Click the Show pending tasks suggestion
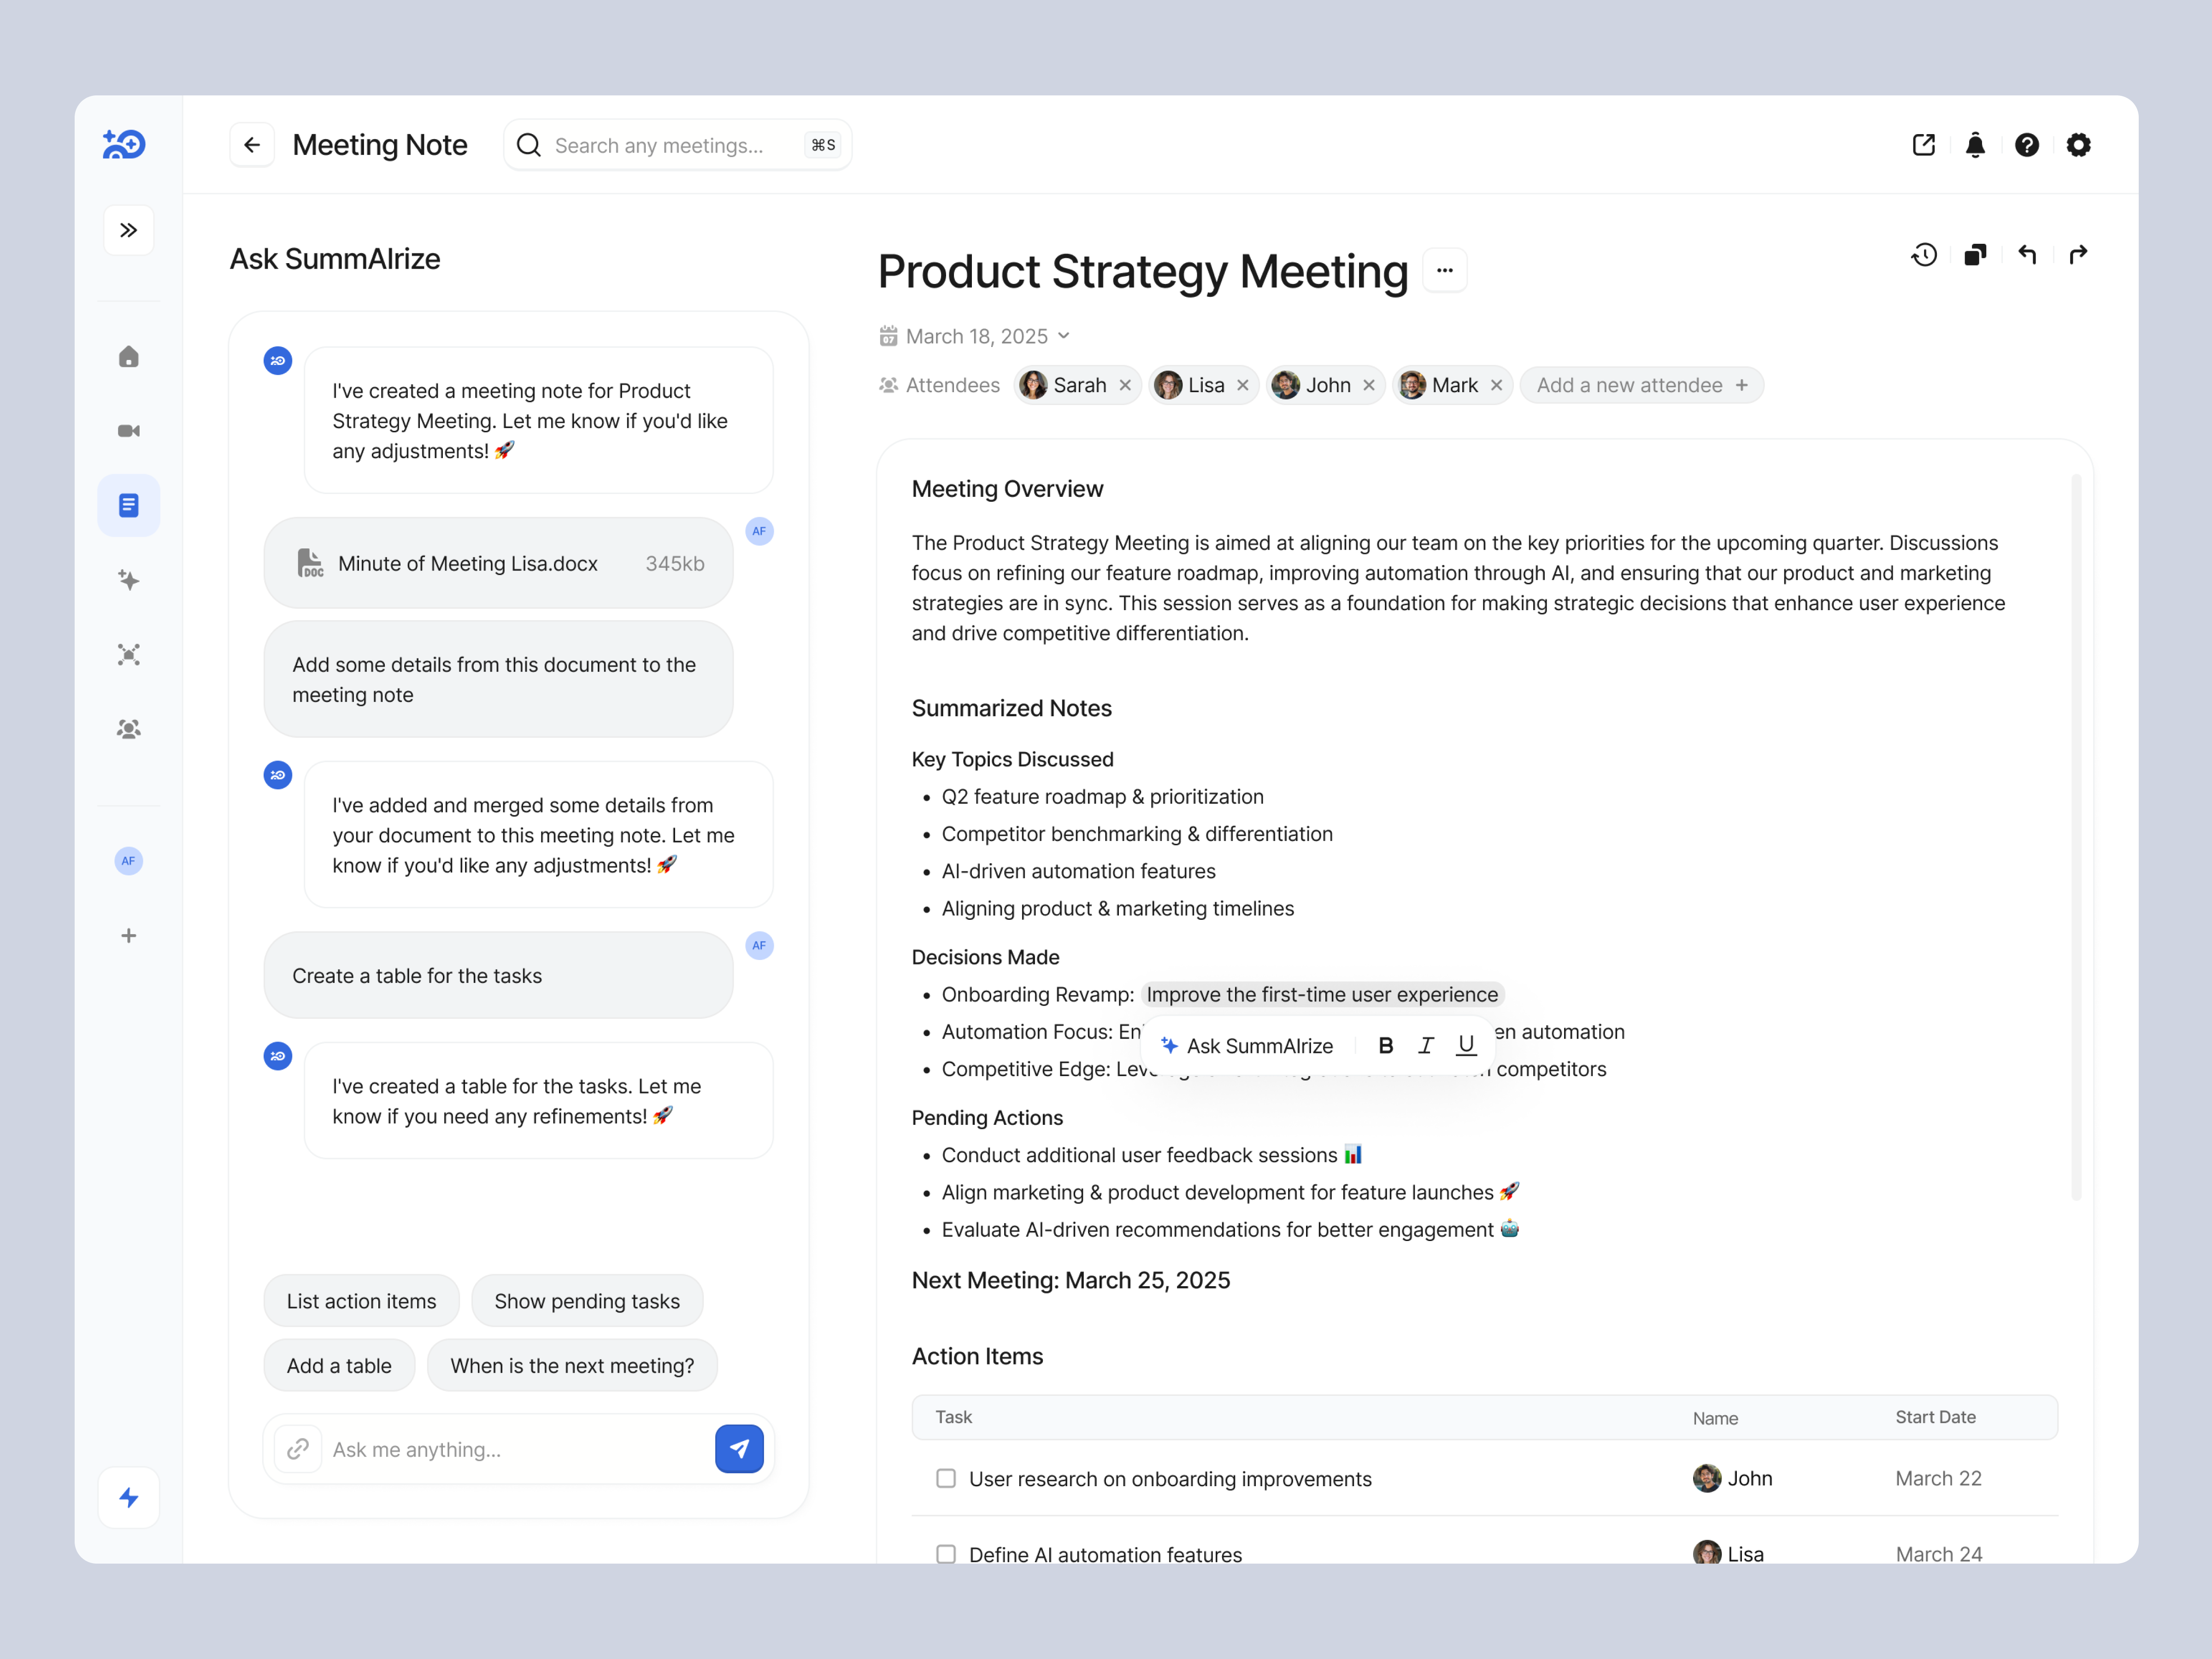The height and width of the screenshot is (1659, 2212). point(587,1301)
